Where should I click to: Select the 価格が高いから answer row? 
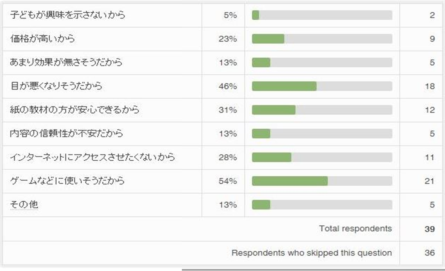tap(43, 39)
